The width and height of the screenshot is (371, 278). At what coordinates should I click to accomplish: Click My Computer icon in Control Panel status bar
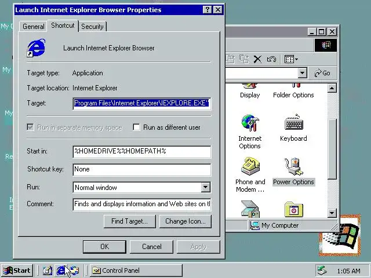[255, 225]
